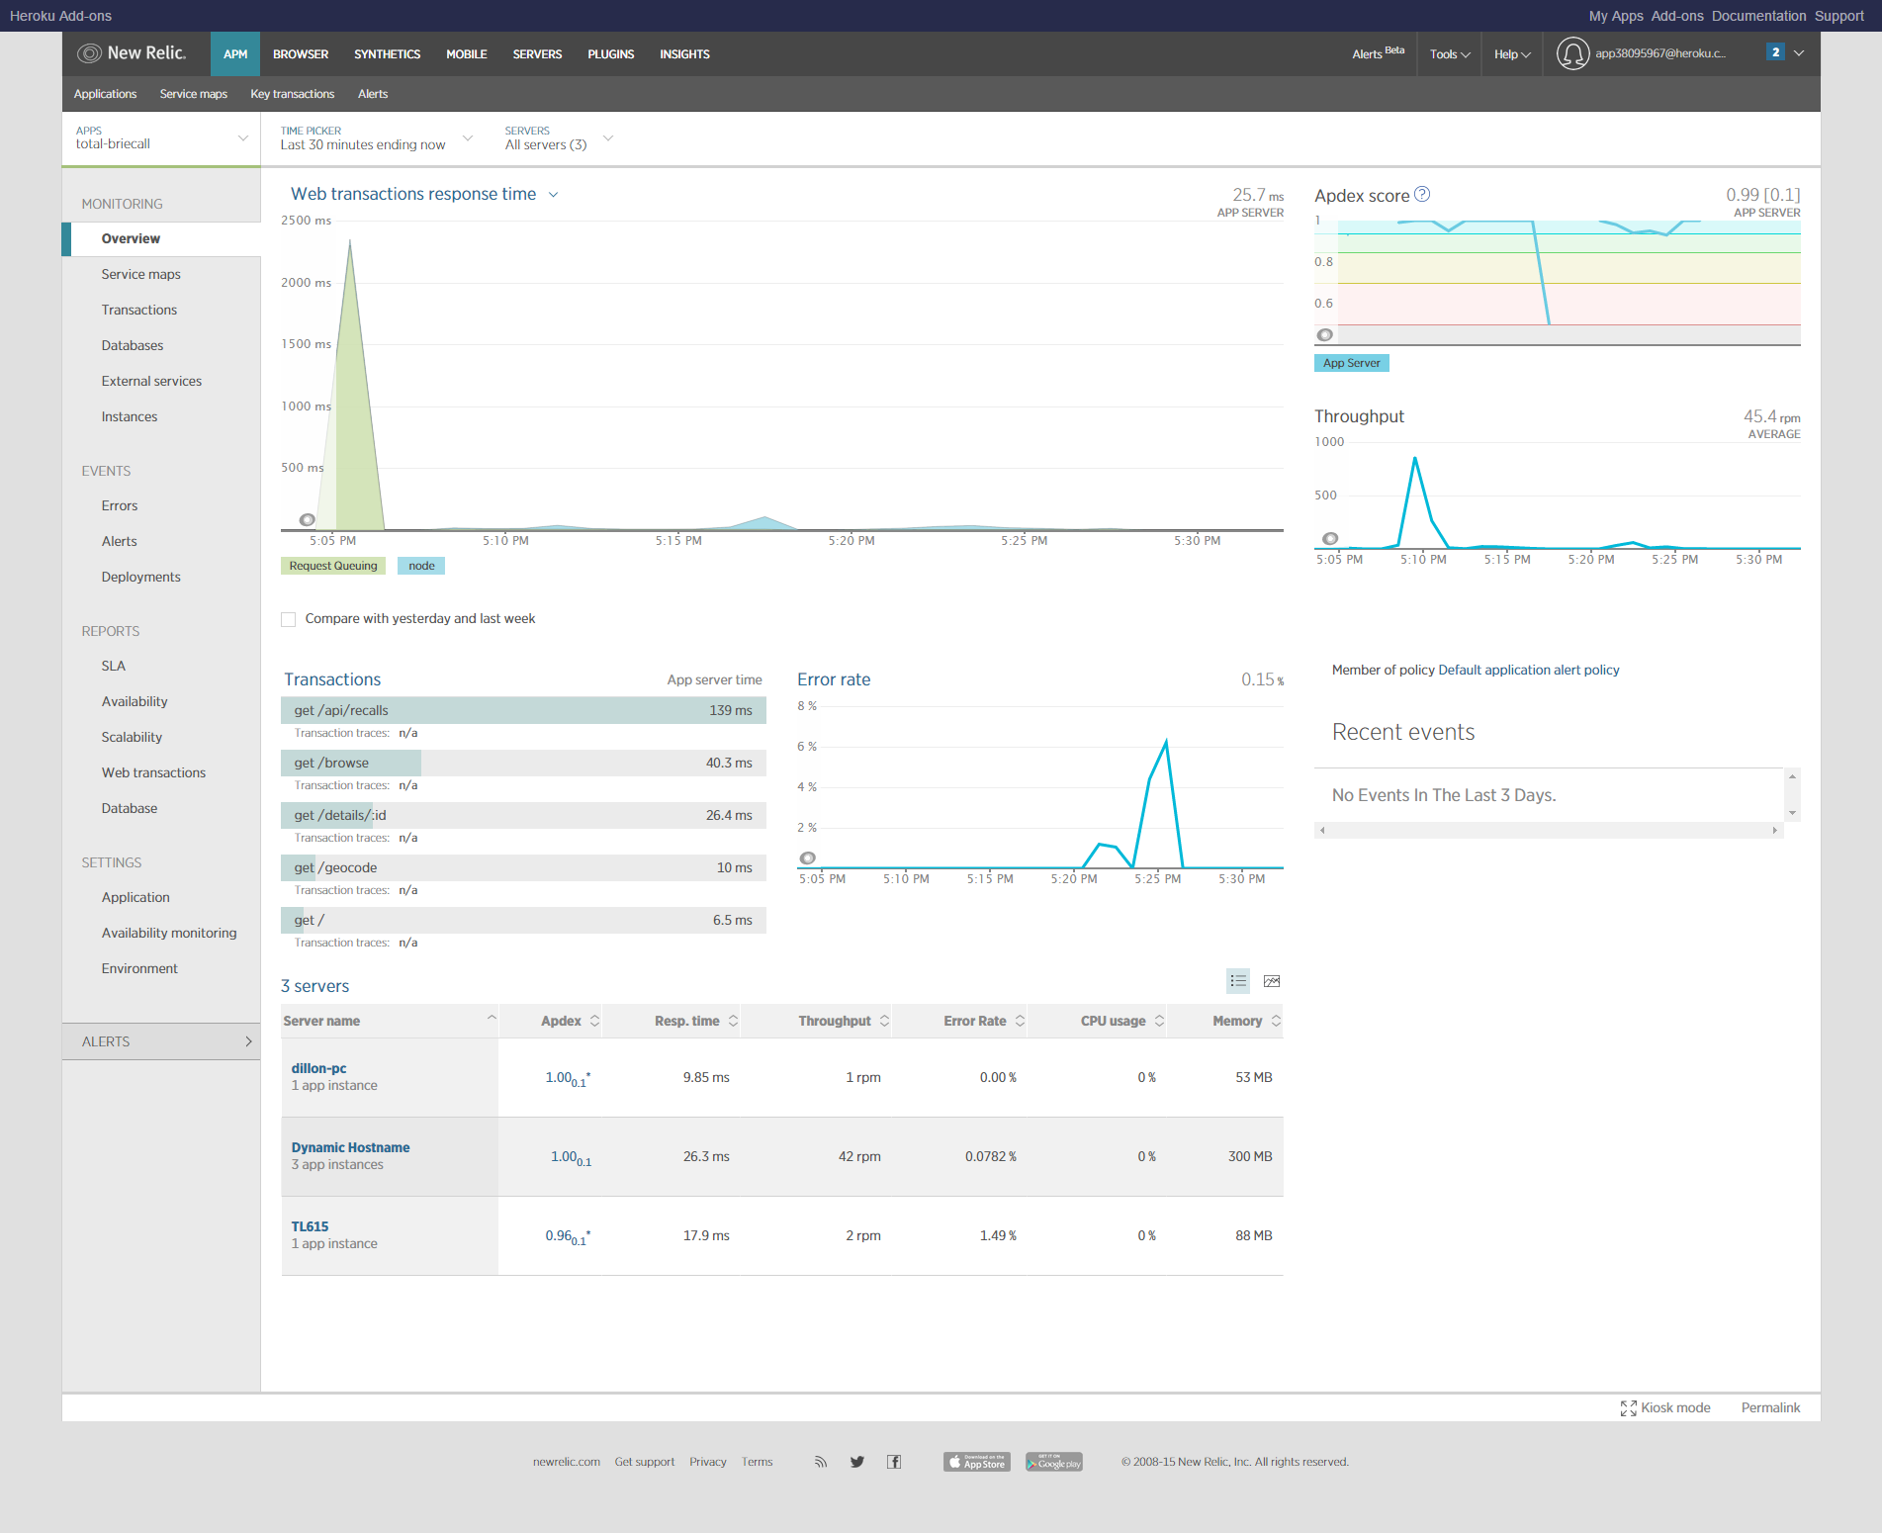Toggle the Request Queuing legend series
1882x1533 pixels.
tap(333, 566)
